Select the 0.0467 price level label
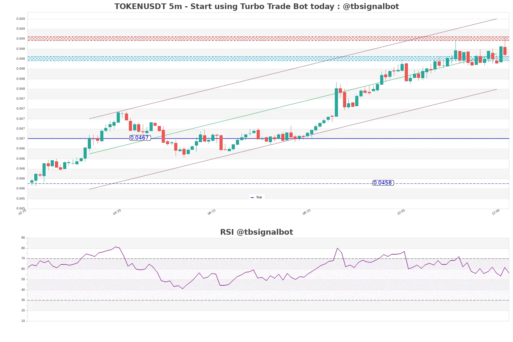513x342 pixels. tap(140, 138)
